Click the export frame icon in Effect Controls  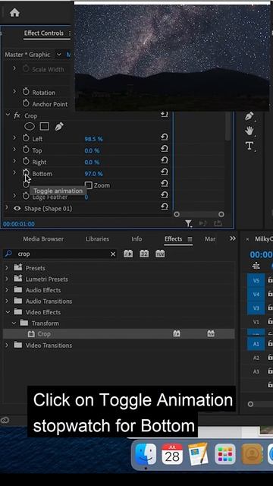[x=218, y=223]
